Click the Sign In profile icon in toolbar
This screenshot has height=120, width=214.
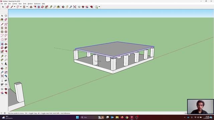(97, 7)
